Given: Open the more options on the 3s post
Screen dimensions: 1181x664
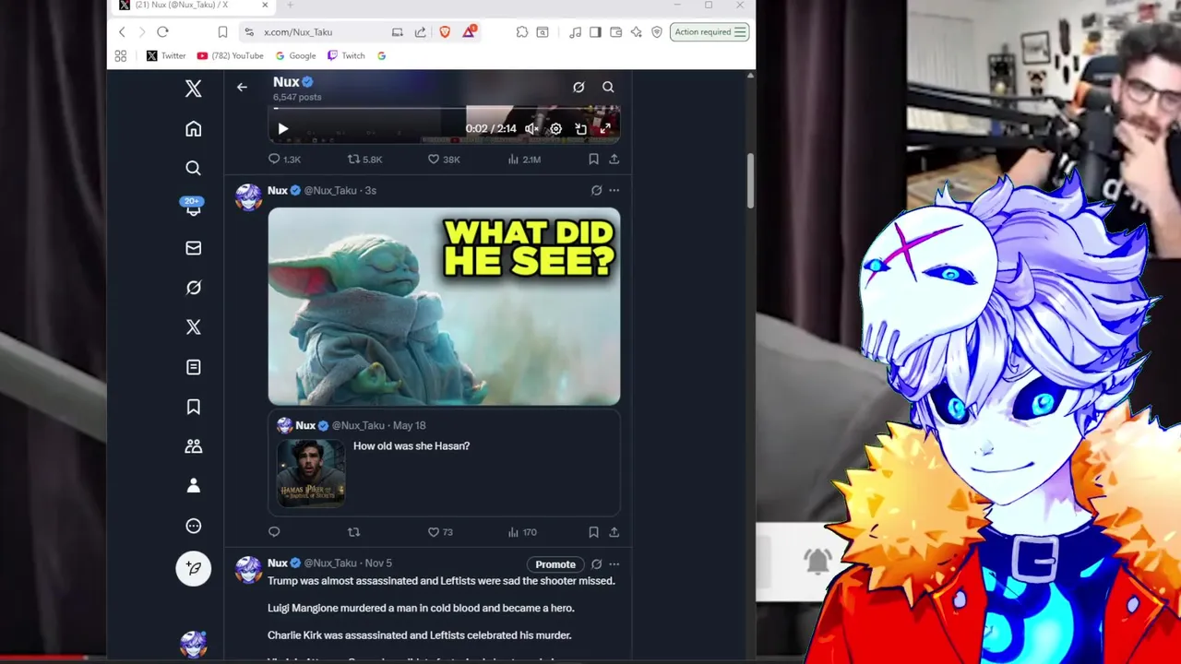Looking at the screenshot, I should (x=614, y=191).
